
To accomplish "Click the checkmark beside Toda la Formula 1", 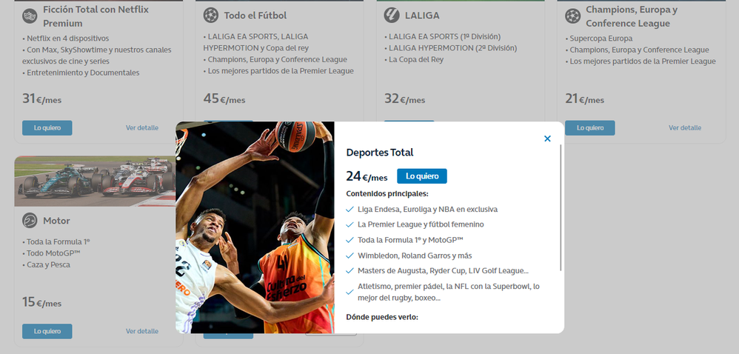I will [350, 240].
